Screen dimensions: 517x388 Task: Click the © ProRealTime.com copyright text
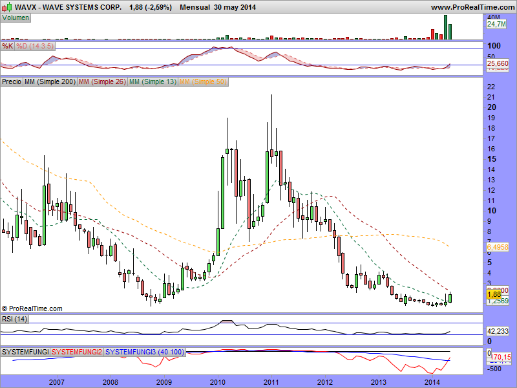pyautogui.click(x=32, y=309)
